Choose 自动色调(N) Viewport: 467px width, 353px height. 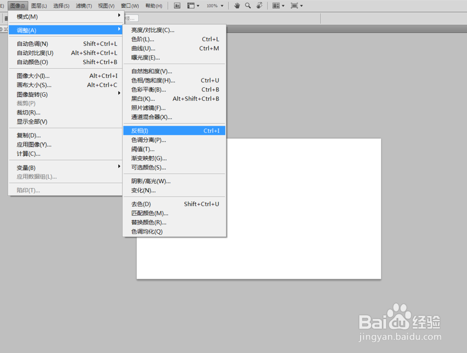65,44
